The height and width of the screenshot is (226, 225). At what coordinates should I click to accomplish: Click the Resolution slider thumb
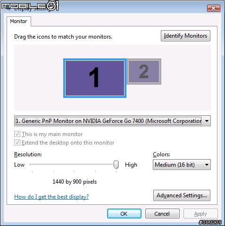click(116, 165)
